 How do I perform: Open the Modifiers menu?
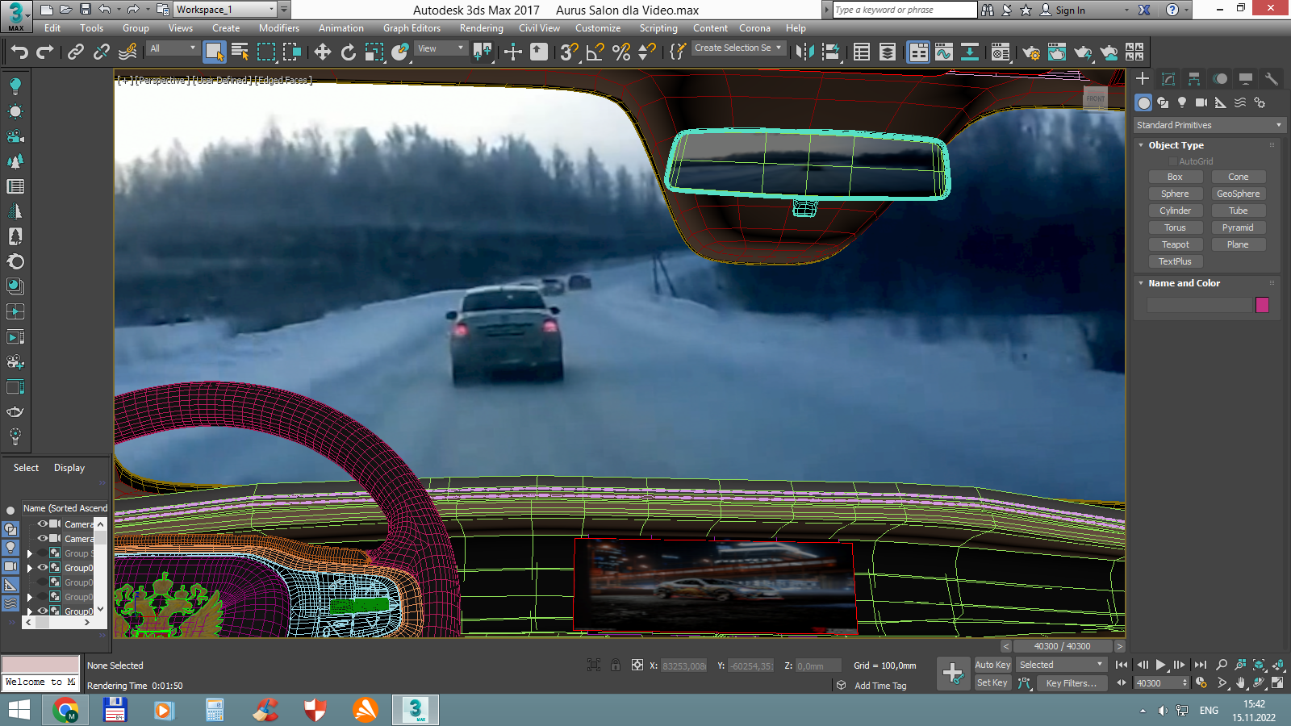pos(279,28)
